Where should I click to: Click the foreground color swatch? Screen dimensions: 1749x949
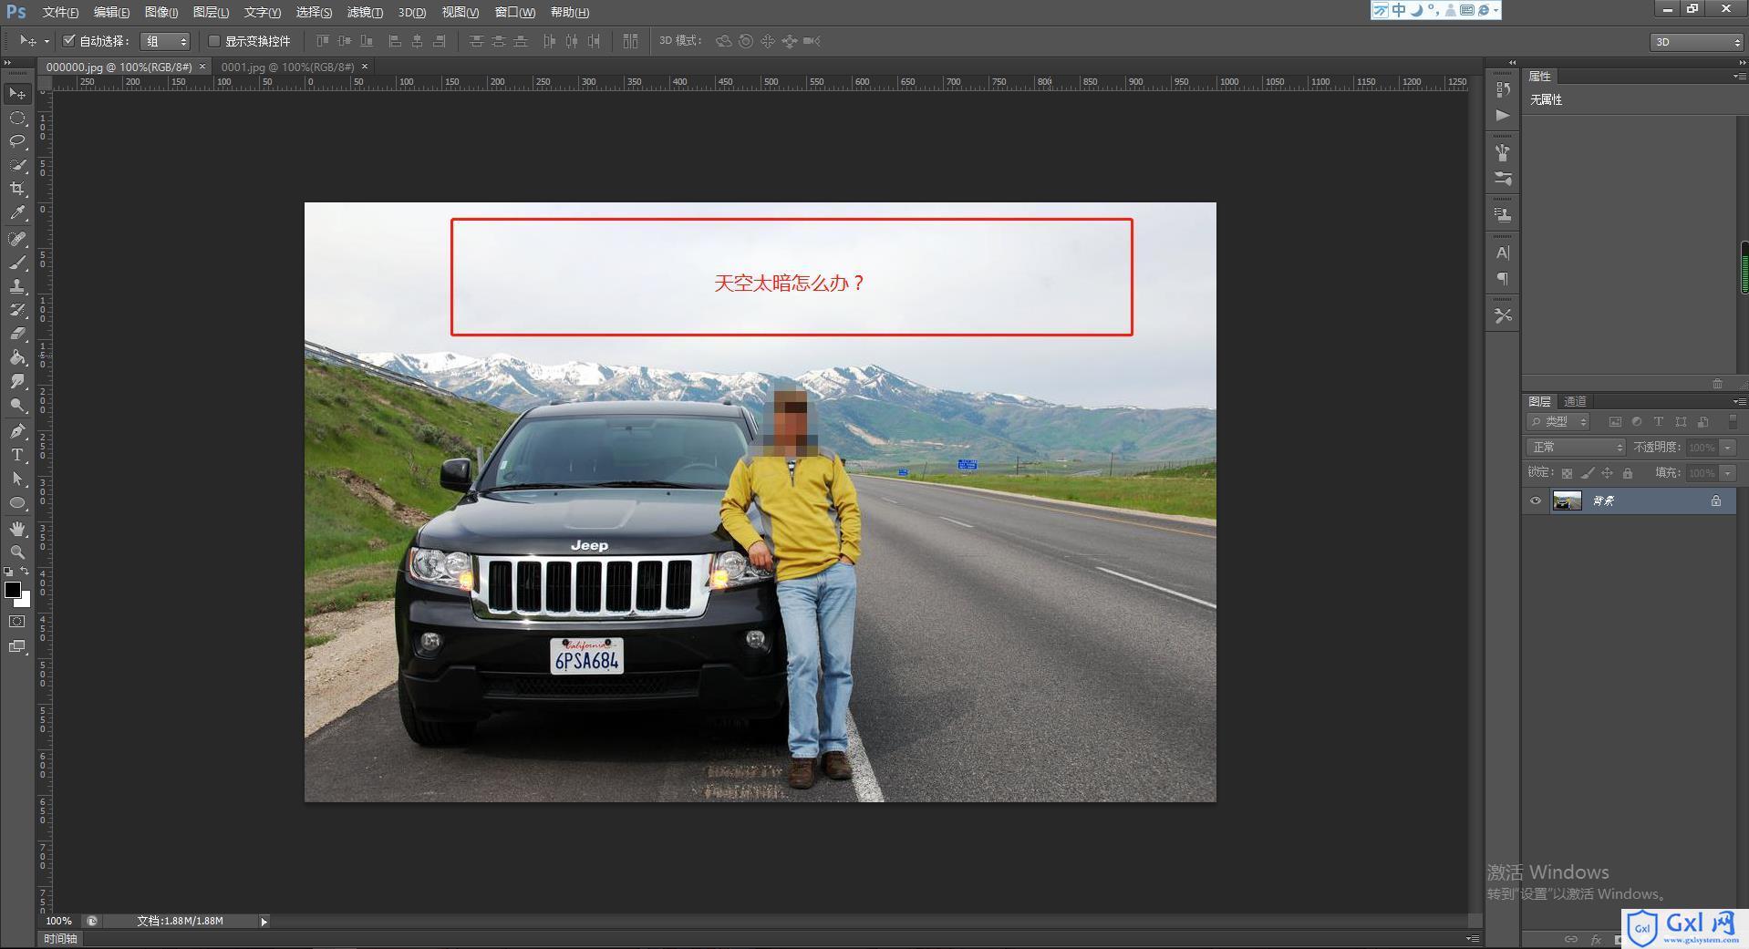pos(12,589)
